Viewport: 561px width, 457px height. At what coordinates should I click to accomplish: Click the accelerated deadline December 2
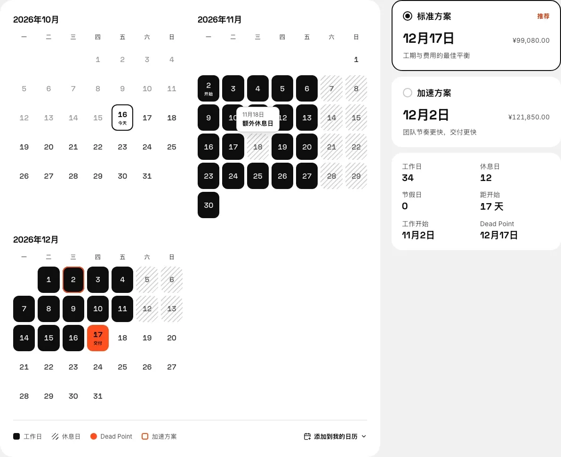[73, 279]
